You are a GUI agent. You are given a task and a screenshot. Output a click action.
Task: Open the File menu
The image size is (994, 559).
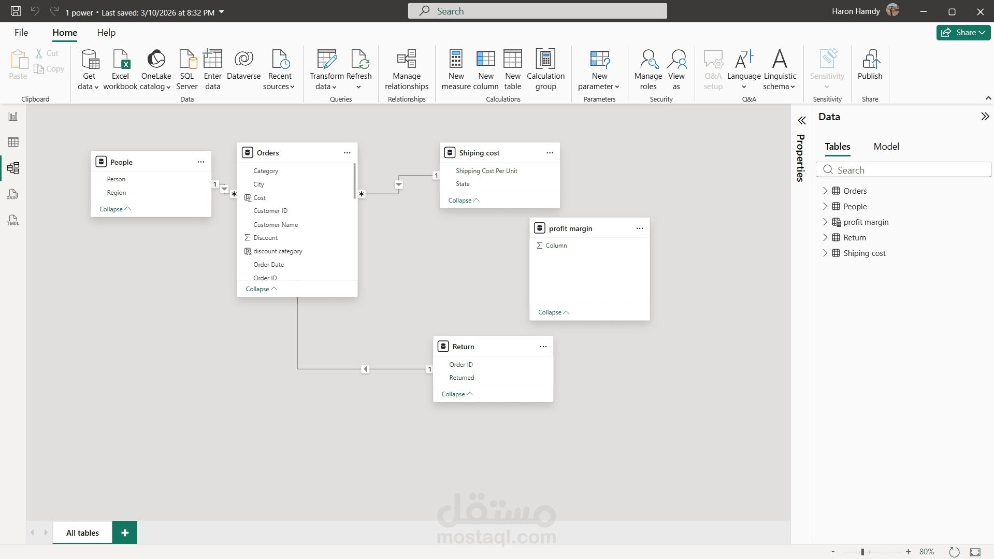click(x=21, y=33)
